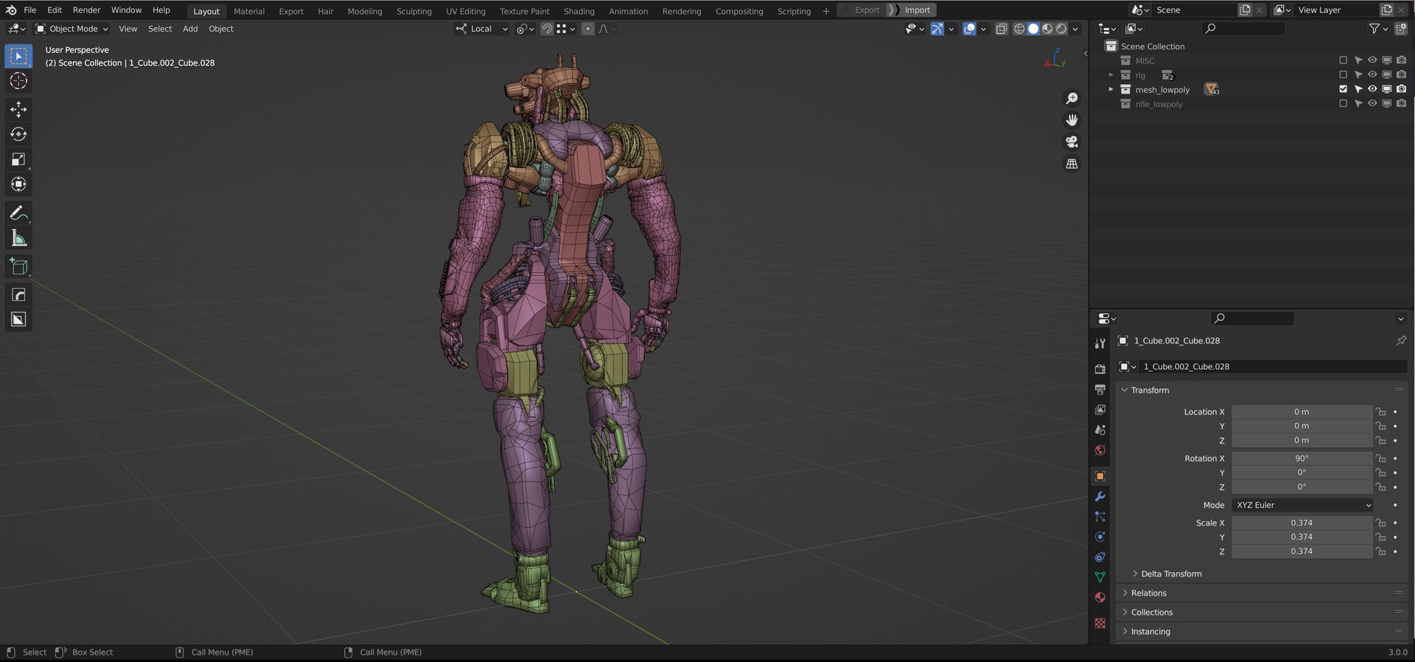The image size is (1415, 662).
Task: Open Local transform orientation dropdown
Action: pyautogui.click(x=481, y=29)
